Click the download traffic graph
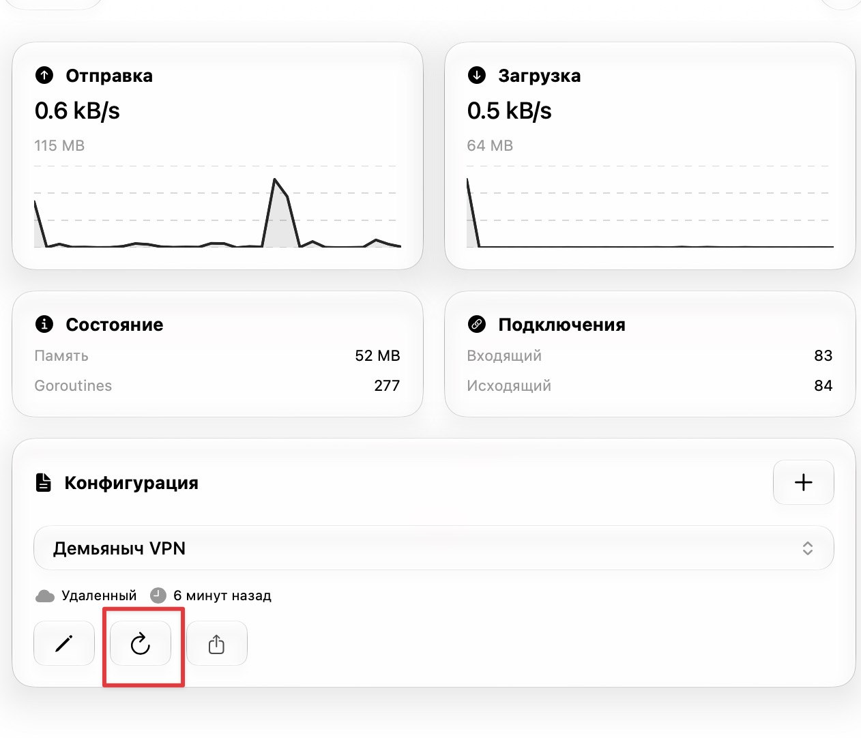 coord(650,206)
